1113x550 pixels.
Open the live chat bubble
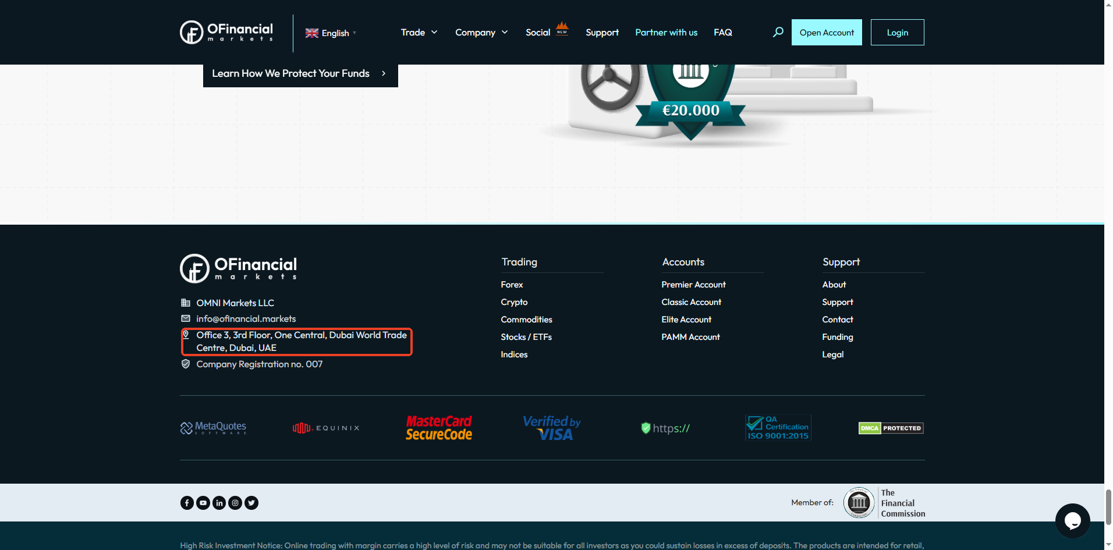pyautogui.click(x=1072, y=520)
